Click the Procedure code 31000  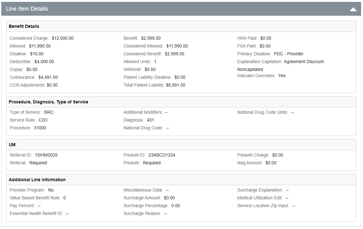pos(40,128)
